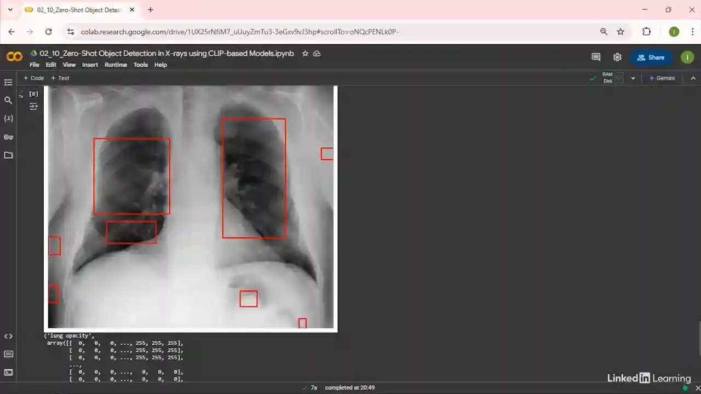Viewport: 701px width, 394px height.
Task: Collapse the header chevron
Action: click(x=693, y=78)
